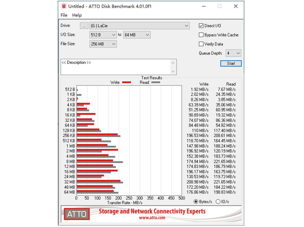Expand the (G:) LaCie drive dropdown
Viewport: 304px width, 227px height.
(139, 26)
